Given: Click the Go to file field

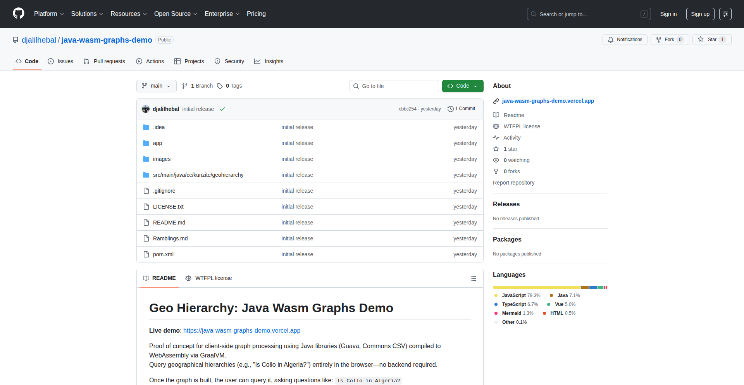Looking at the screenshot, I should click(x=394, y=86).
